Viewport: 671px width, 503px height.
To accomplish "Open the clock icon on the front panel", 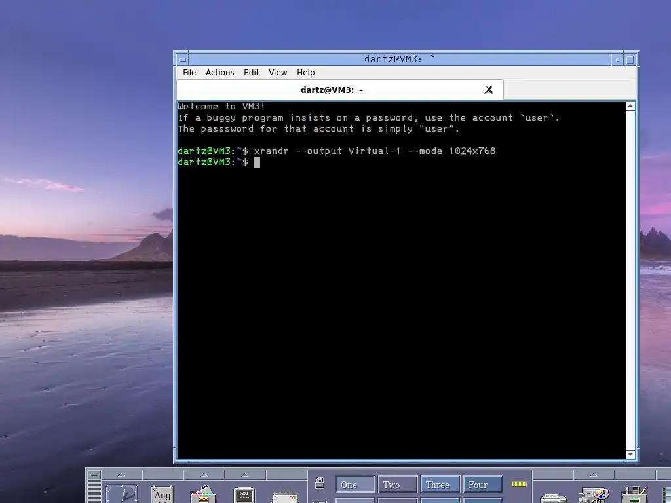I will click(x=122, y=494).
